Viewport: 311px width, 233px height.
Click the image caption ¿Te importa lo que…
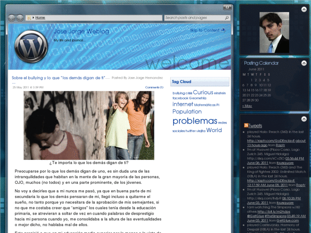89,163
